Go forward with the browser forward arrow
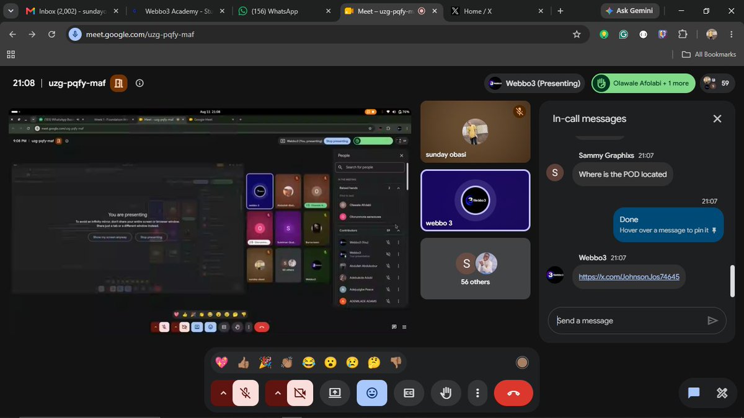The image size is (744, 418). tap(32, 35)
